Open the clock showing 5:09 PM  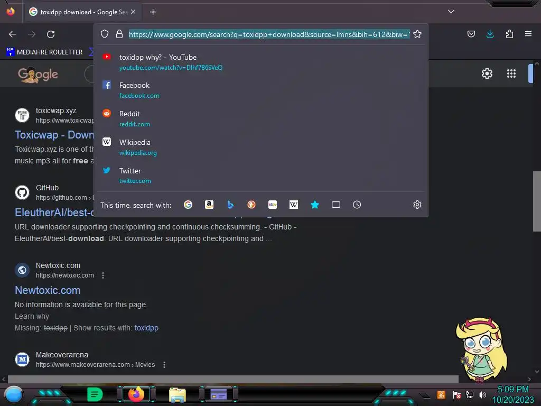point(512,390)
